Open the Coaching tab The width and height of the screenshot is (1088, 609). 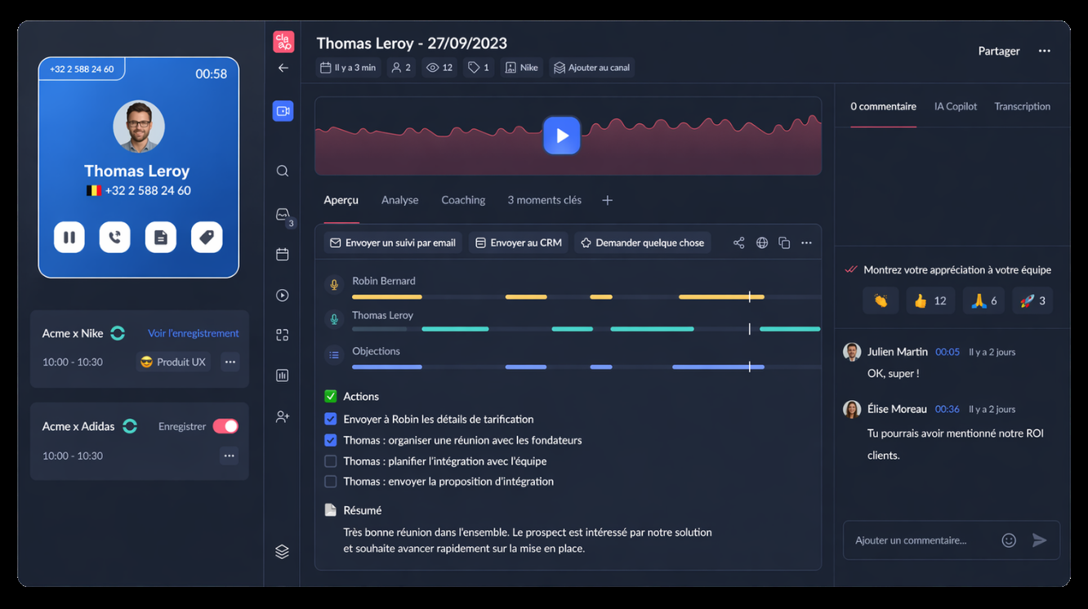pos(463,199)
